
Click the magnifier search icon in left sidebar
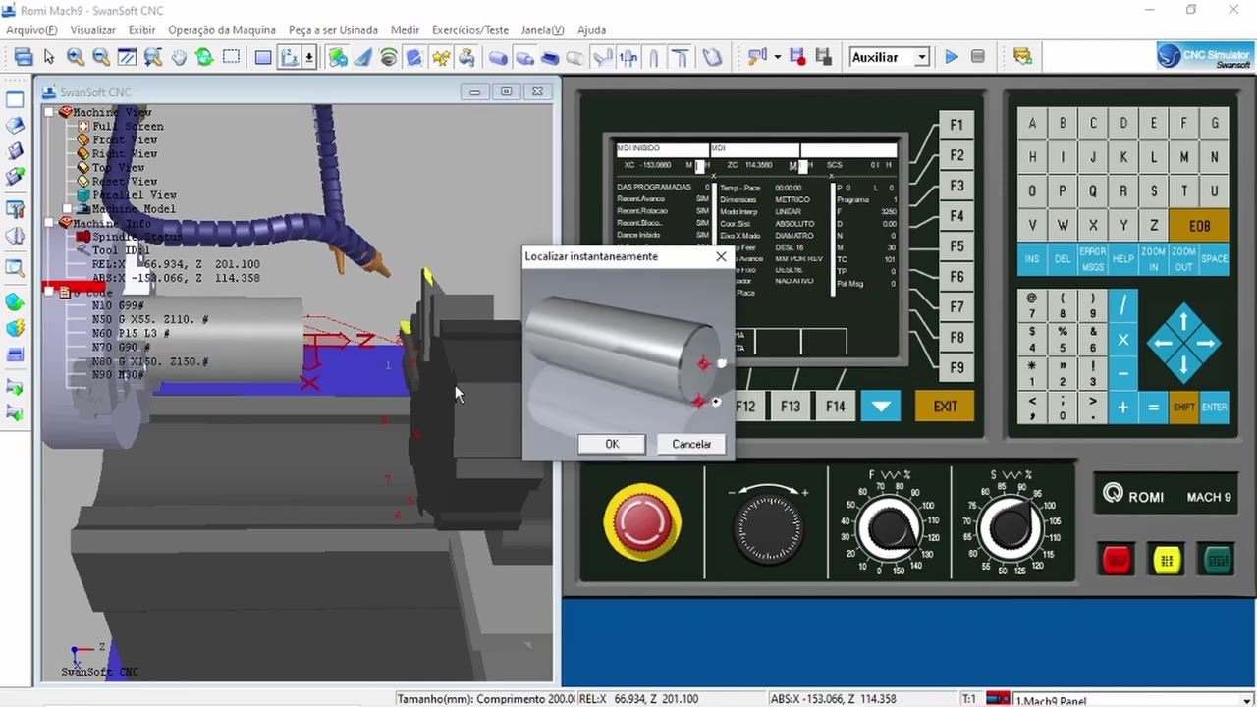click(x=15, y=268)
